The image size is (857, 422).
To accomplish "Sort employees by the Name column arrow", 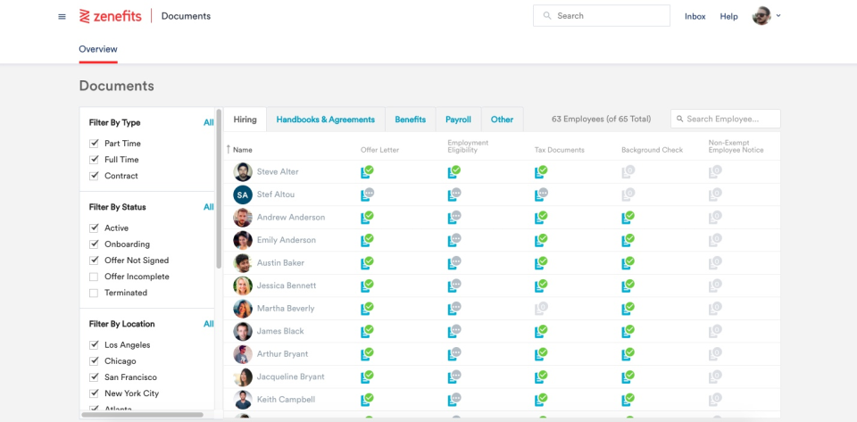I will 229,149.
